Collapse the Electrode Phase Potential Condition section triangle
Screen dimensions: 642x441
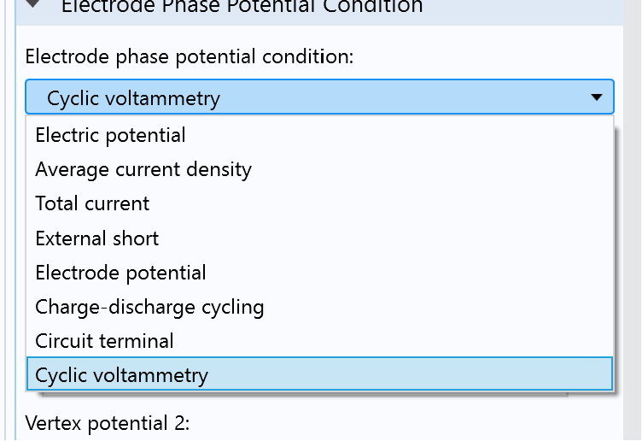coord(33,4)
